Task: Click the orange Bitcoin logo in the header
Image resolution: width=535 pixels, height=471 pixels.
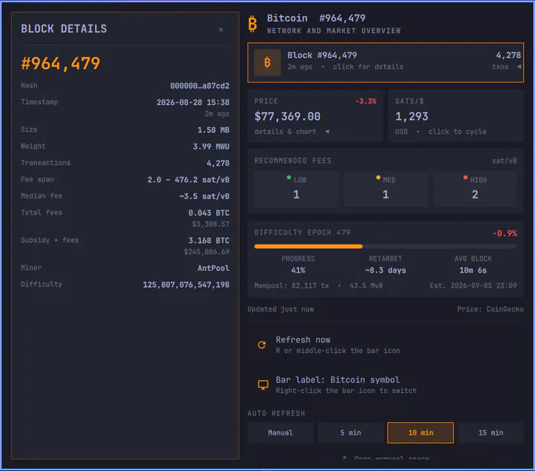Action: coord(253,24)
